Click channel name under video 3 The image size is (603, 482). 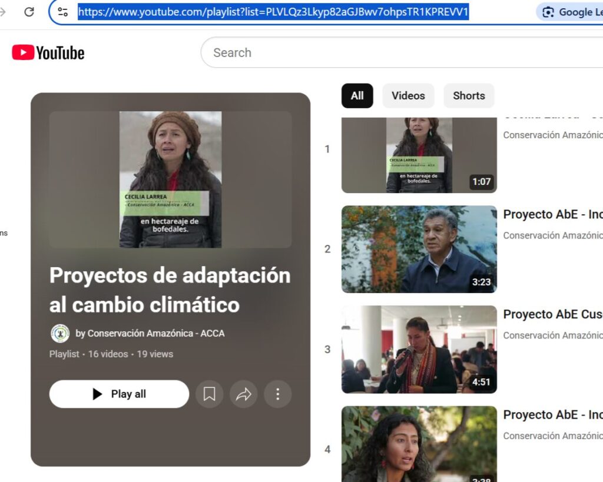coord(553,335)
